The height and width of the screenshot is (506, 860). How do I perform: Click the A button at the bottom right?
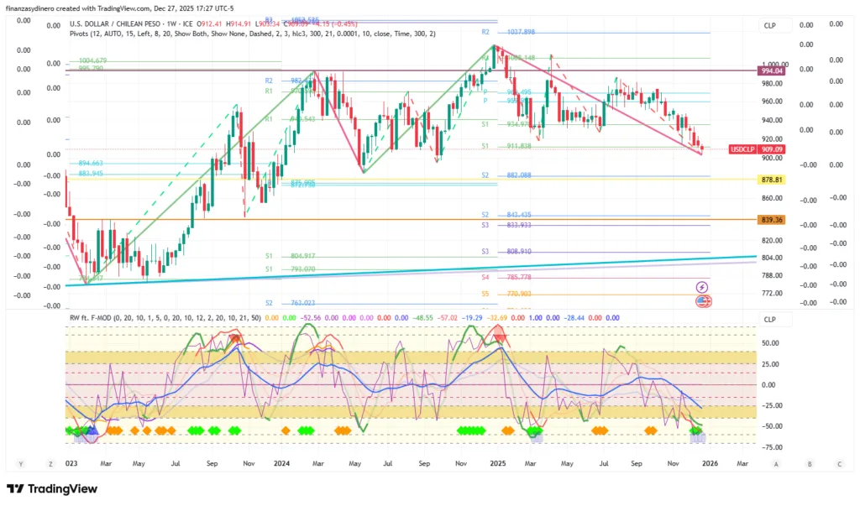click(x=776, y=463)
